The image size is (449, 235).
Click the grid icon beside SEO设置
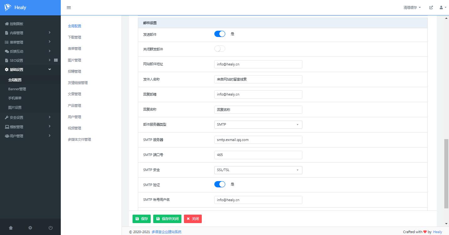56,60
